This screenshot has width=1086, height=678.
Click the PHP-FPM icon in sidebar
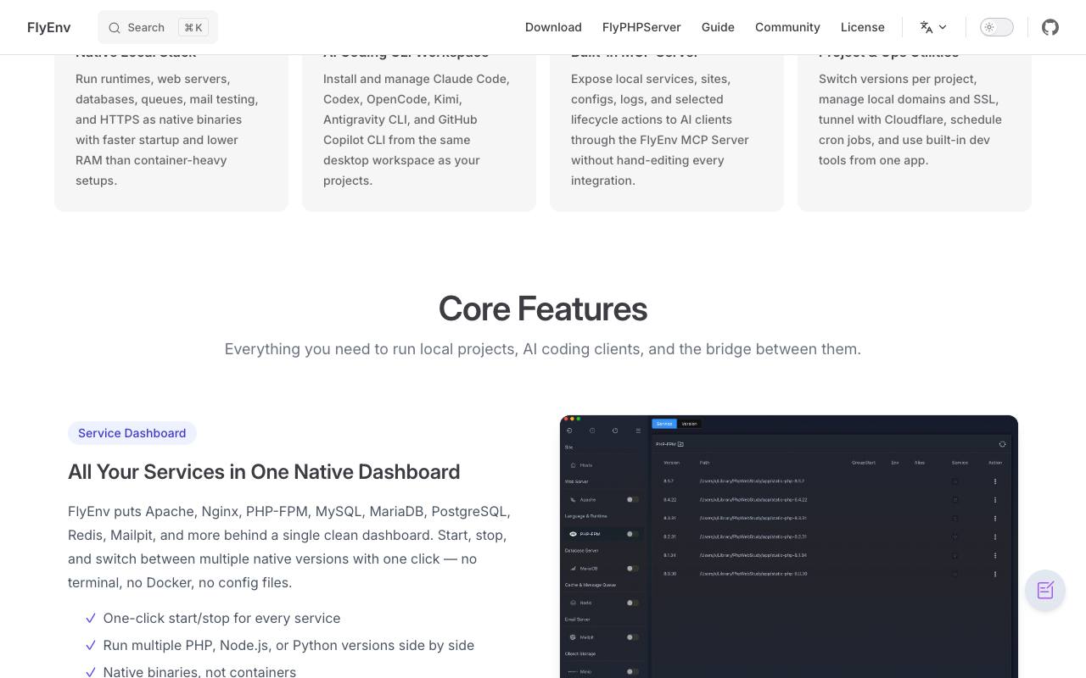tap(574, 534)
